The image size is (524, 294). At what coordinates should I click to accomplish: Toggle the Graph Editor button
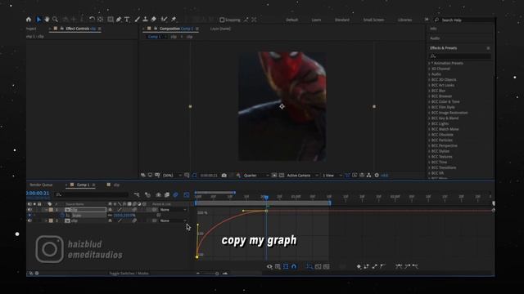point(187,194)
